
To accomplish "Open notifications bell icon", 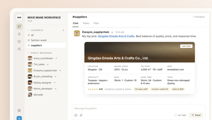I will coord(19,34).
